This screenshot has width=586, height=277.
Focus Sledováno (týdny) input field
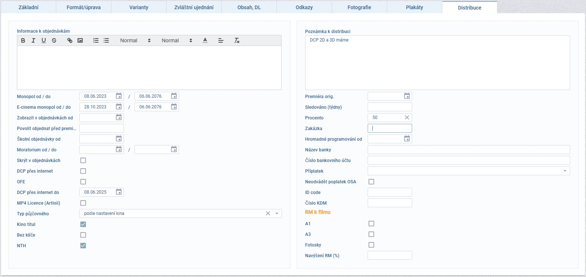coord(390,107)
